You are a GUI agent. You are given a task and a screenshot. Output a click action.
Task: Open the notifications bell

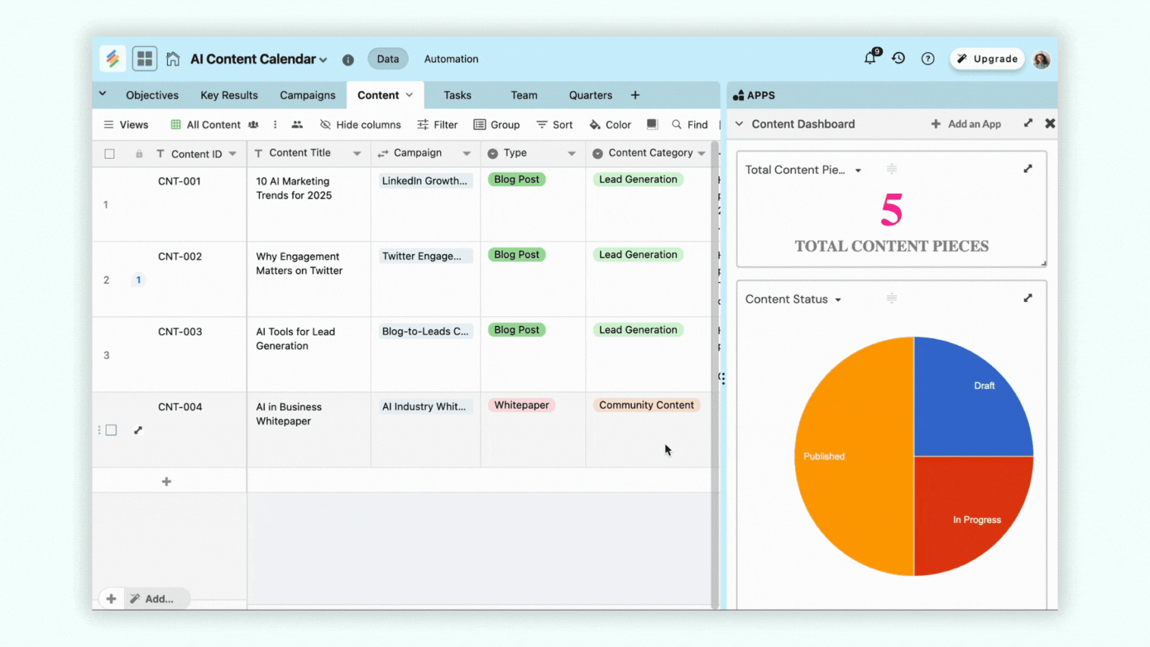pos(870,59)
